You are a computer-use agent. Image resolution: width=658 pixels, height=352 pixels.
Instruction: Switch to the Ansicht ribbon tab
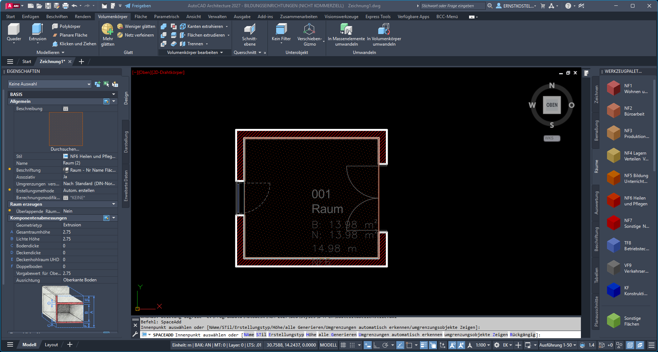click(194, 17)
